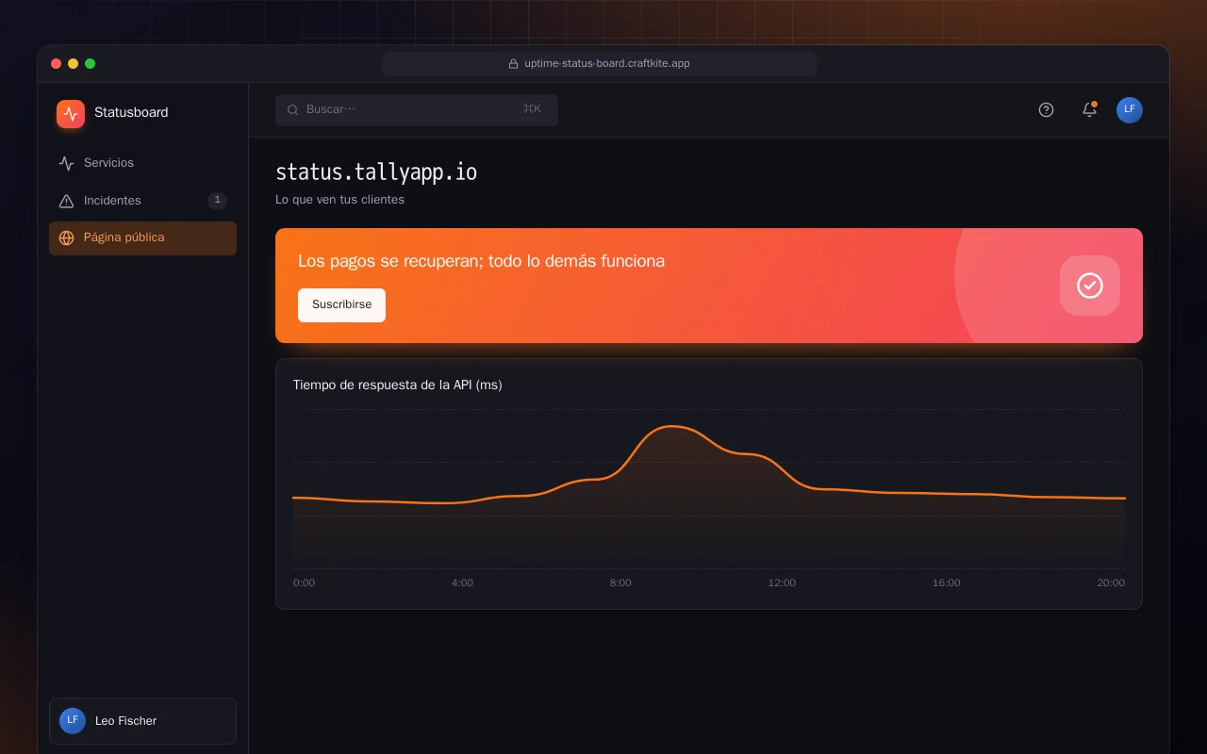Click the lock icon in the address bar
1207x754 pixels.
[x=514, y=64]
